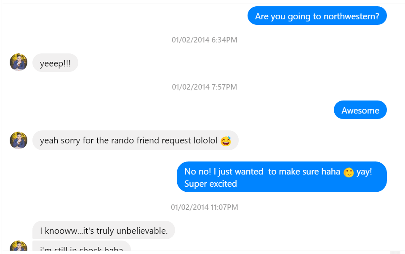The height and width of the screenshot is (254, 405).
Task: Click the partially visible avatar at the bottom
Action: click(19, 247)
